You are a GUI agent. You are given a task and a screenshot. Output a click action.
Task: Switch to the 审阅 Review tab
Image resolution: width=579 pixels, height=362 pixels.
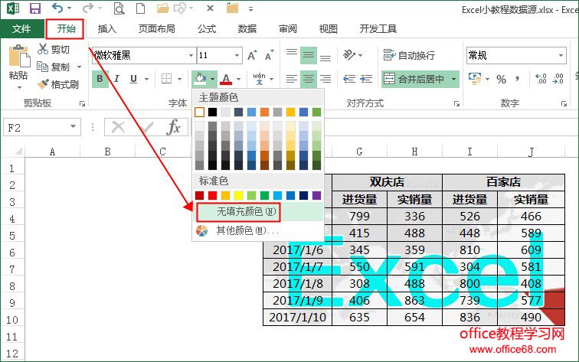click(288, 29)
